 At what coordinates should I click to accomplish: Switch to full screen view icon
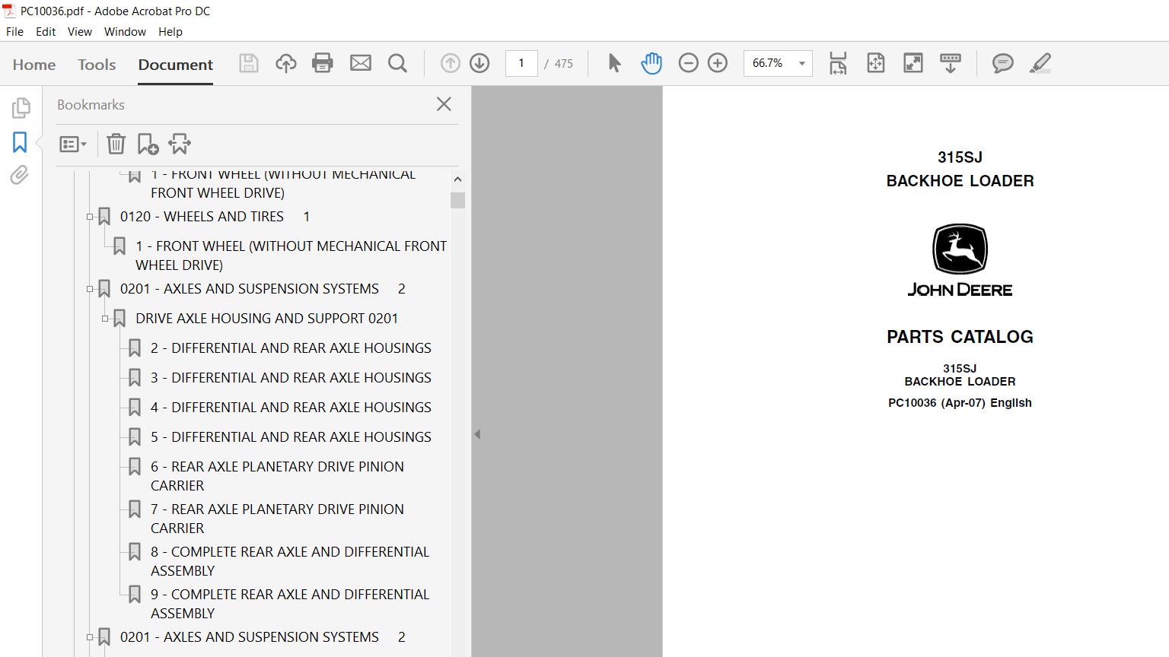click(x=913, y=63)
